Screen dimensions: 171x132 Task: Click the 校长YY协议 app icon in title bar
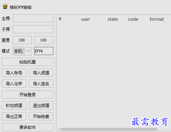(x=5, y=7)
